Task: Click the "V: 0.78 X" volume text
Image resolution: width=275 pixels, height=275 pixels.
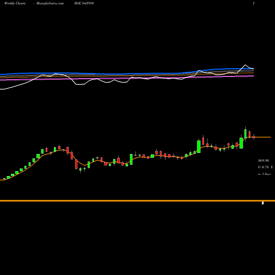Action: pyautogui.click(x=265, y=167)
